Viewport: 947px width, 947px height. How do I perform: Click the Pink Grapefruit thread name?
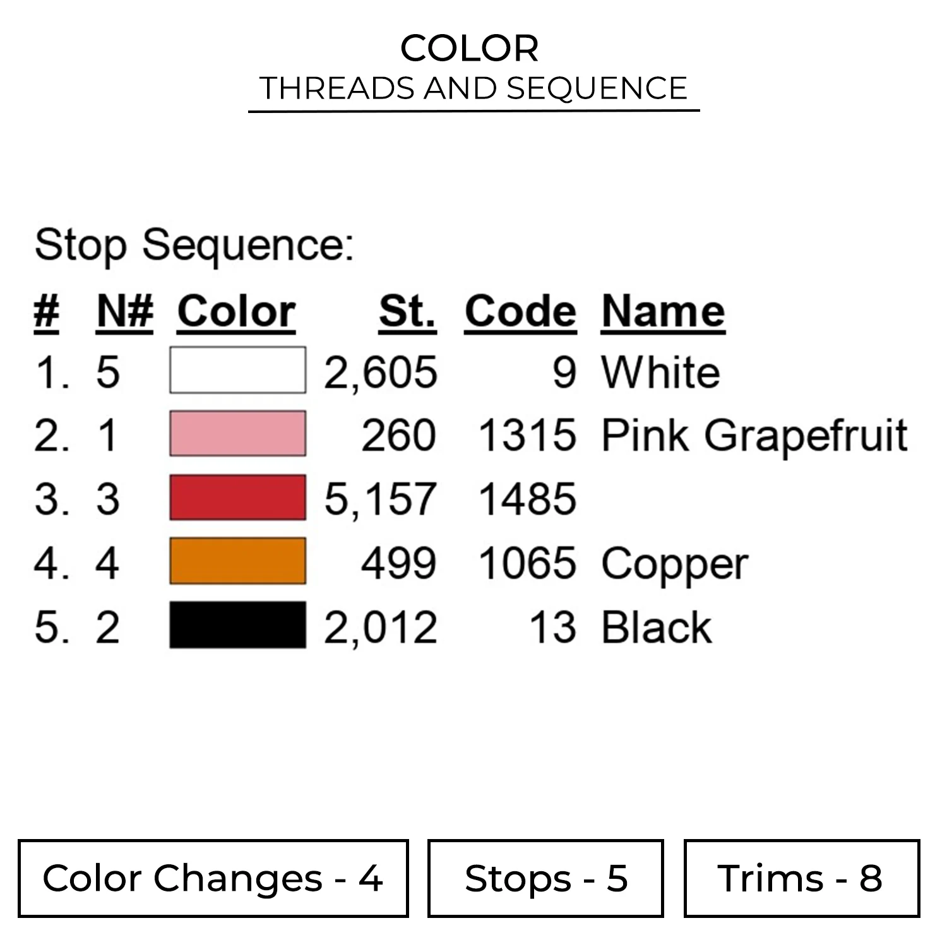pyautogui.click(x=754, y=436)
